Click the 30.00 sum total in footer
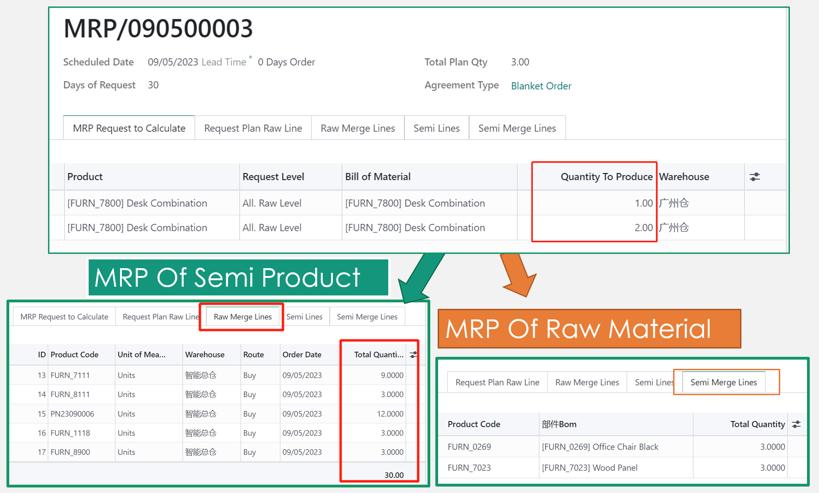This screenshot has height=493, width=819. 394,475
